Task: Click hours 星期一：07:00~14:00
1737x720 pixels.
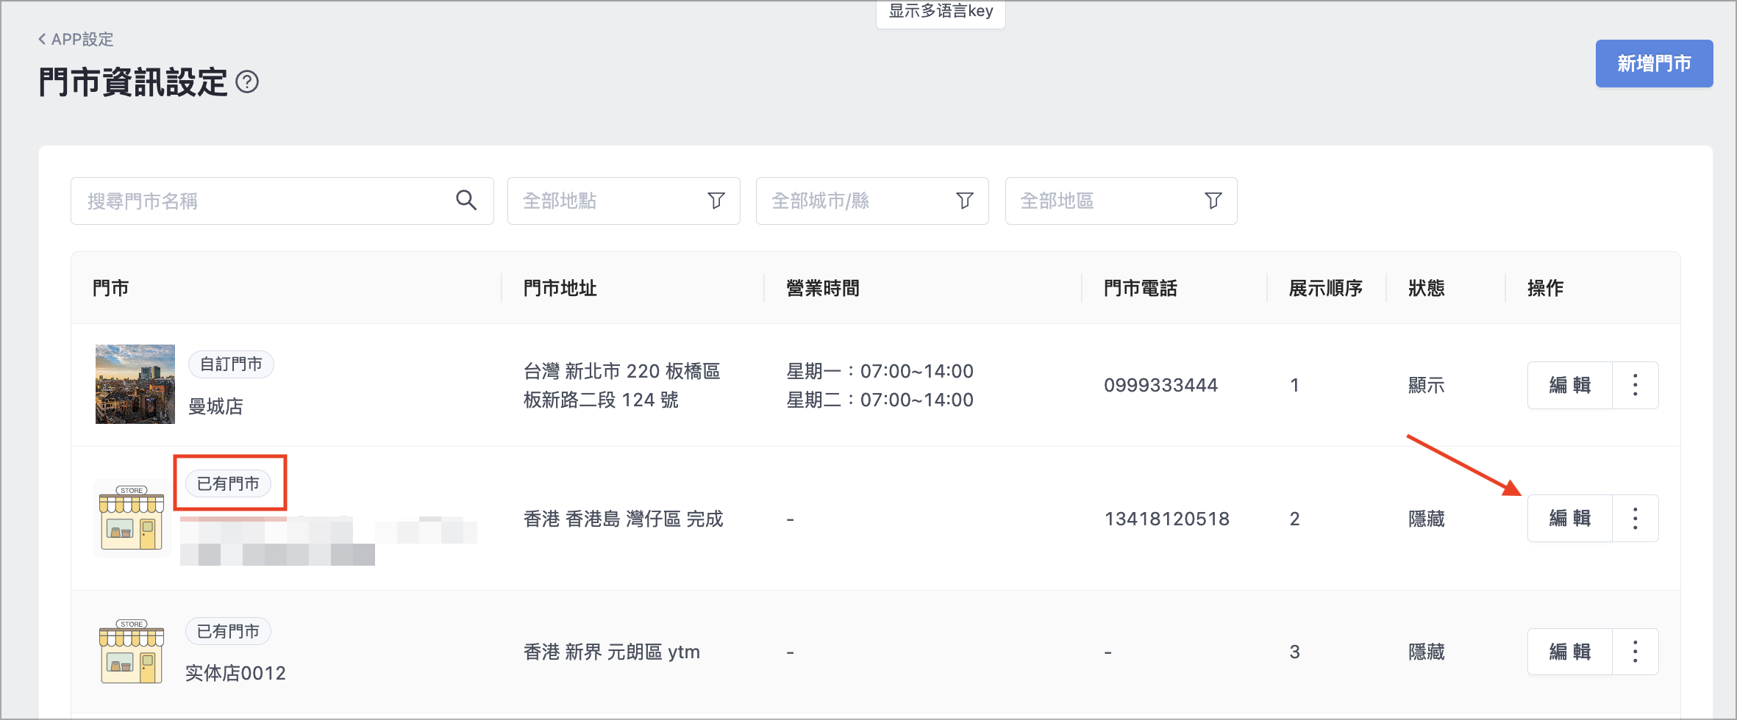Action: [x=880, y=371]
